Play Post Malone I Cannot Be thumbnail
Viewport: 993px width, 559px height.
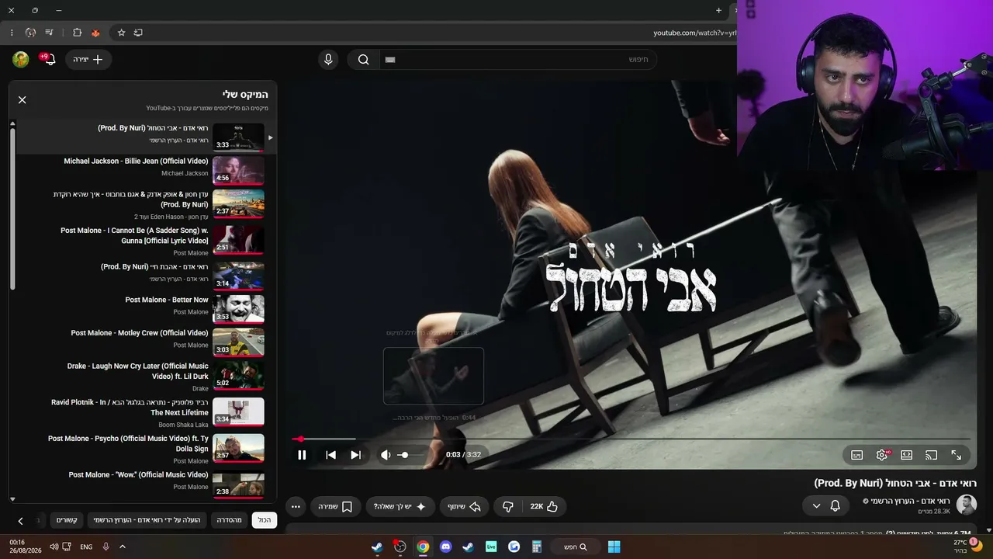(x=238, y=239)
